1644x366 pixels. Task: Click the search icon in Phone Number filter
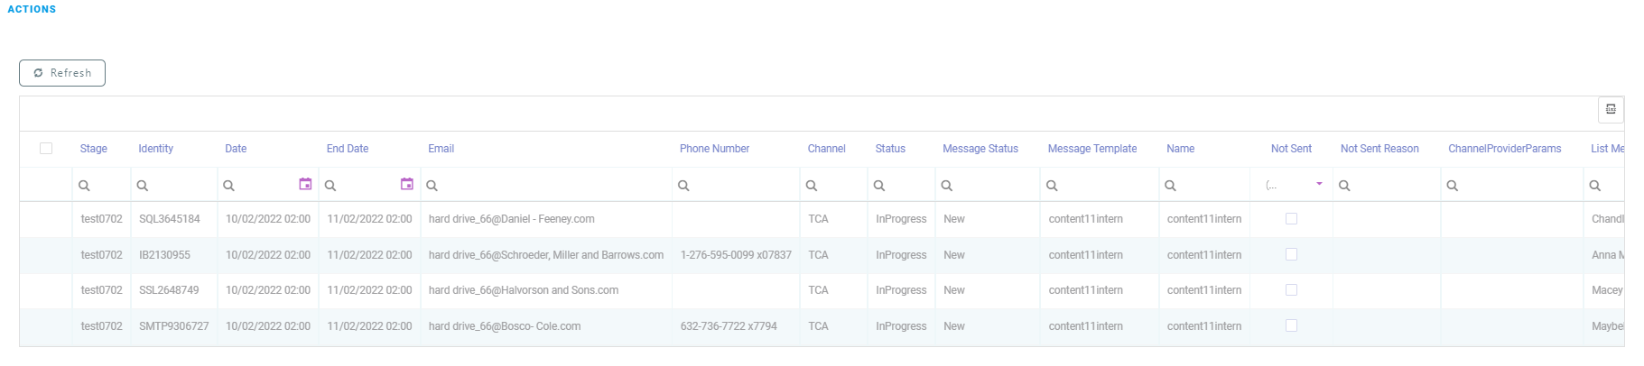(x=683, y=186)
